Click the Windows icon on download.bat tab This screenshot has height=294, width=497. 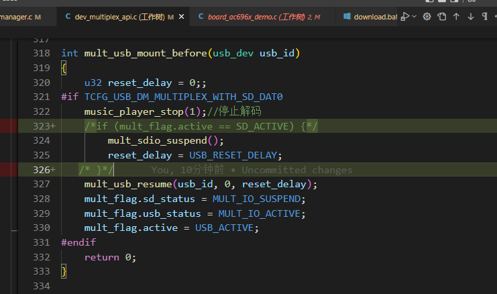click(347, 16)
